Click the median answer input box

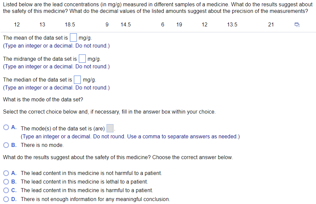[x=77, y=79]
